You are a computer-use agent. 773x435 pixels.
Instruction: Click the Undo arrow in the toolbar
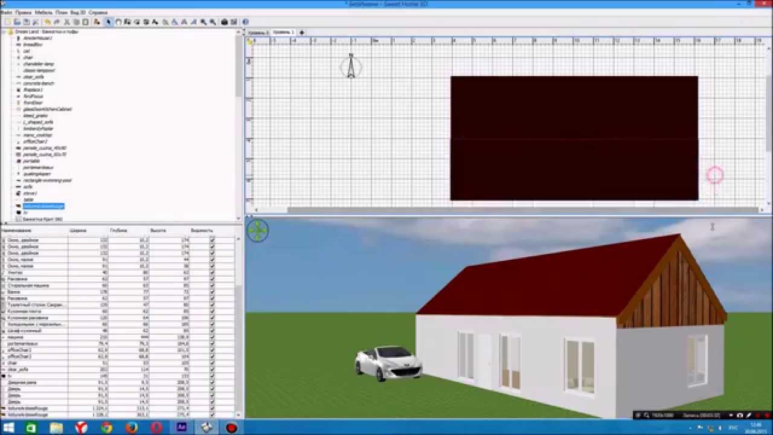pos(47,22)
